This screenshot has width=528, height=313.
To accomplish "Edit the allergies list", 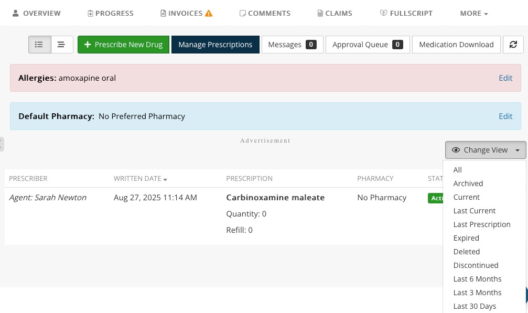I will point(505,78).
